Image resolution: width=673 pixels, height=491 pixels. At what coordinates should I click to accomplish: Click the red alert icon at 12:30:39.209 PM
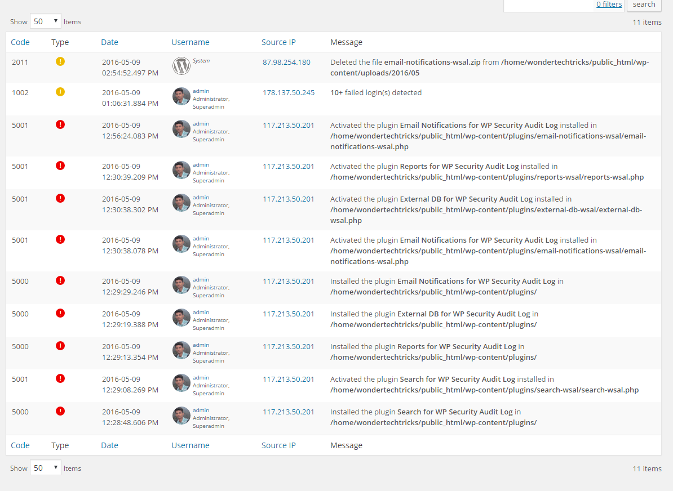(x=60, y=166)
